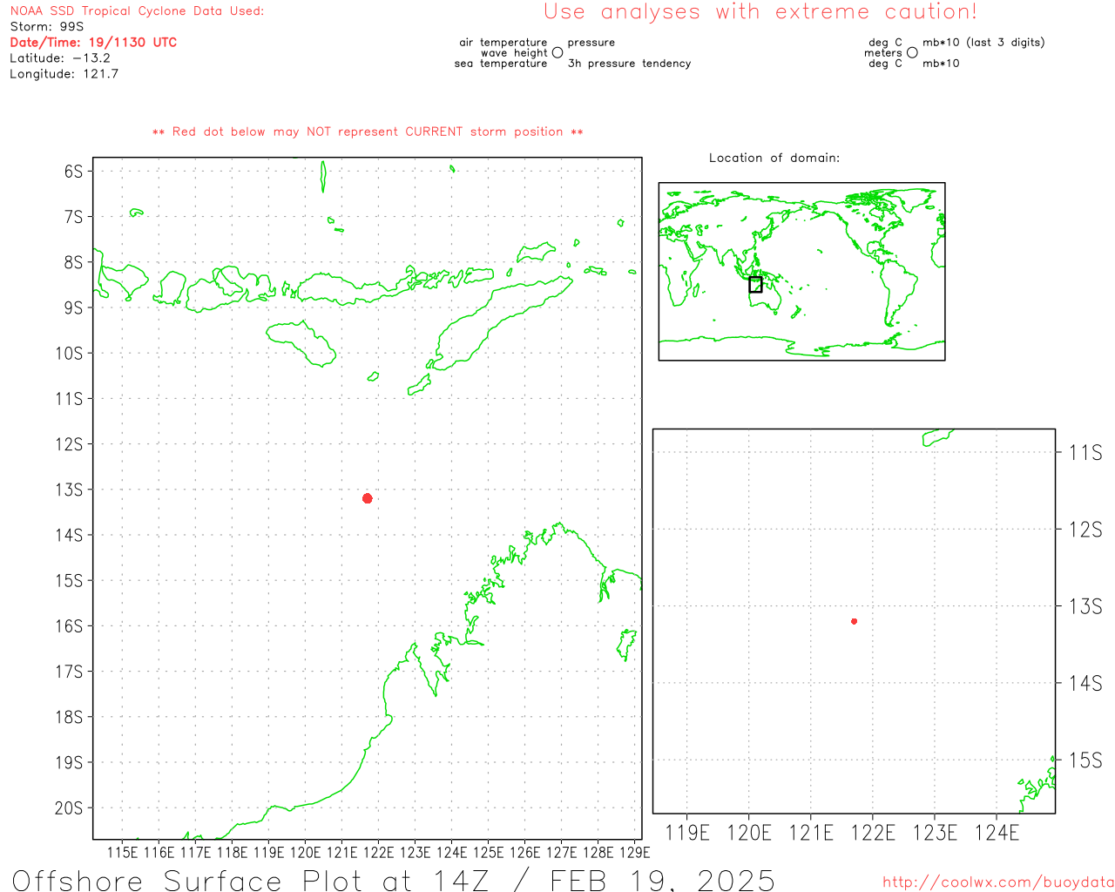
Task: Click the red dot disclaimer note
Action: click(368, 132)
